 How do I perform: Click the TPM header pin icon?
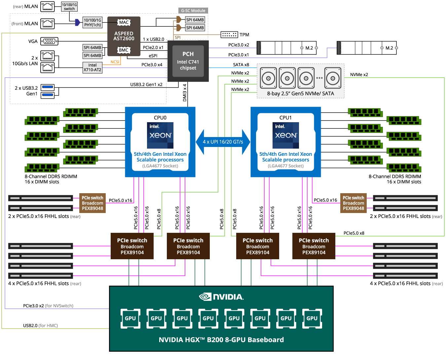point(229,34)
